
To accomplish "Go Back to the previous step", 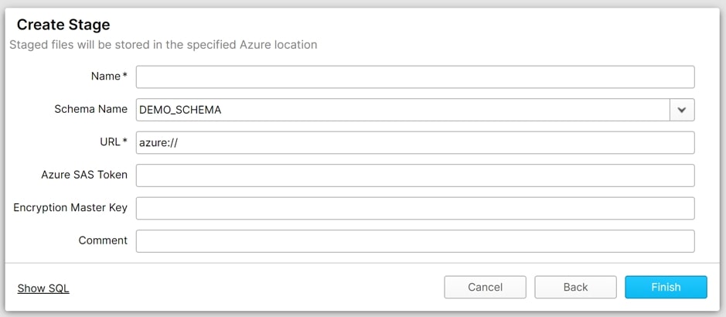I will point(575,287).
